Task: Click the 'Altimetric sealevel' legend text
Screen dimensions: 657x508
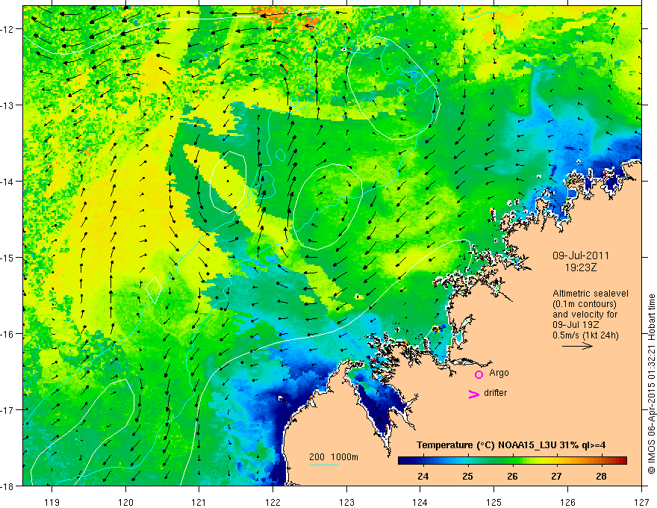Action: click(x=591, y=294)
